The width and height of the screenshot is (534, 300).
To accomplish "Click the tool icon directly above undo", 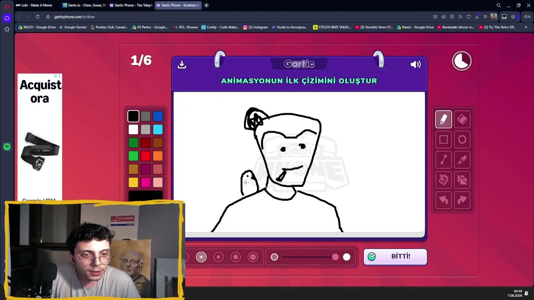I will pos(443,180).
